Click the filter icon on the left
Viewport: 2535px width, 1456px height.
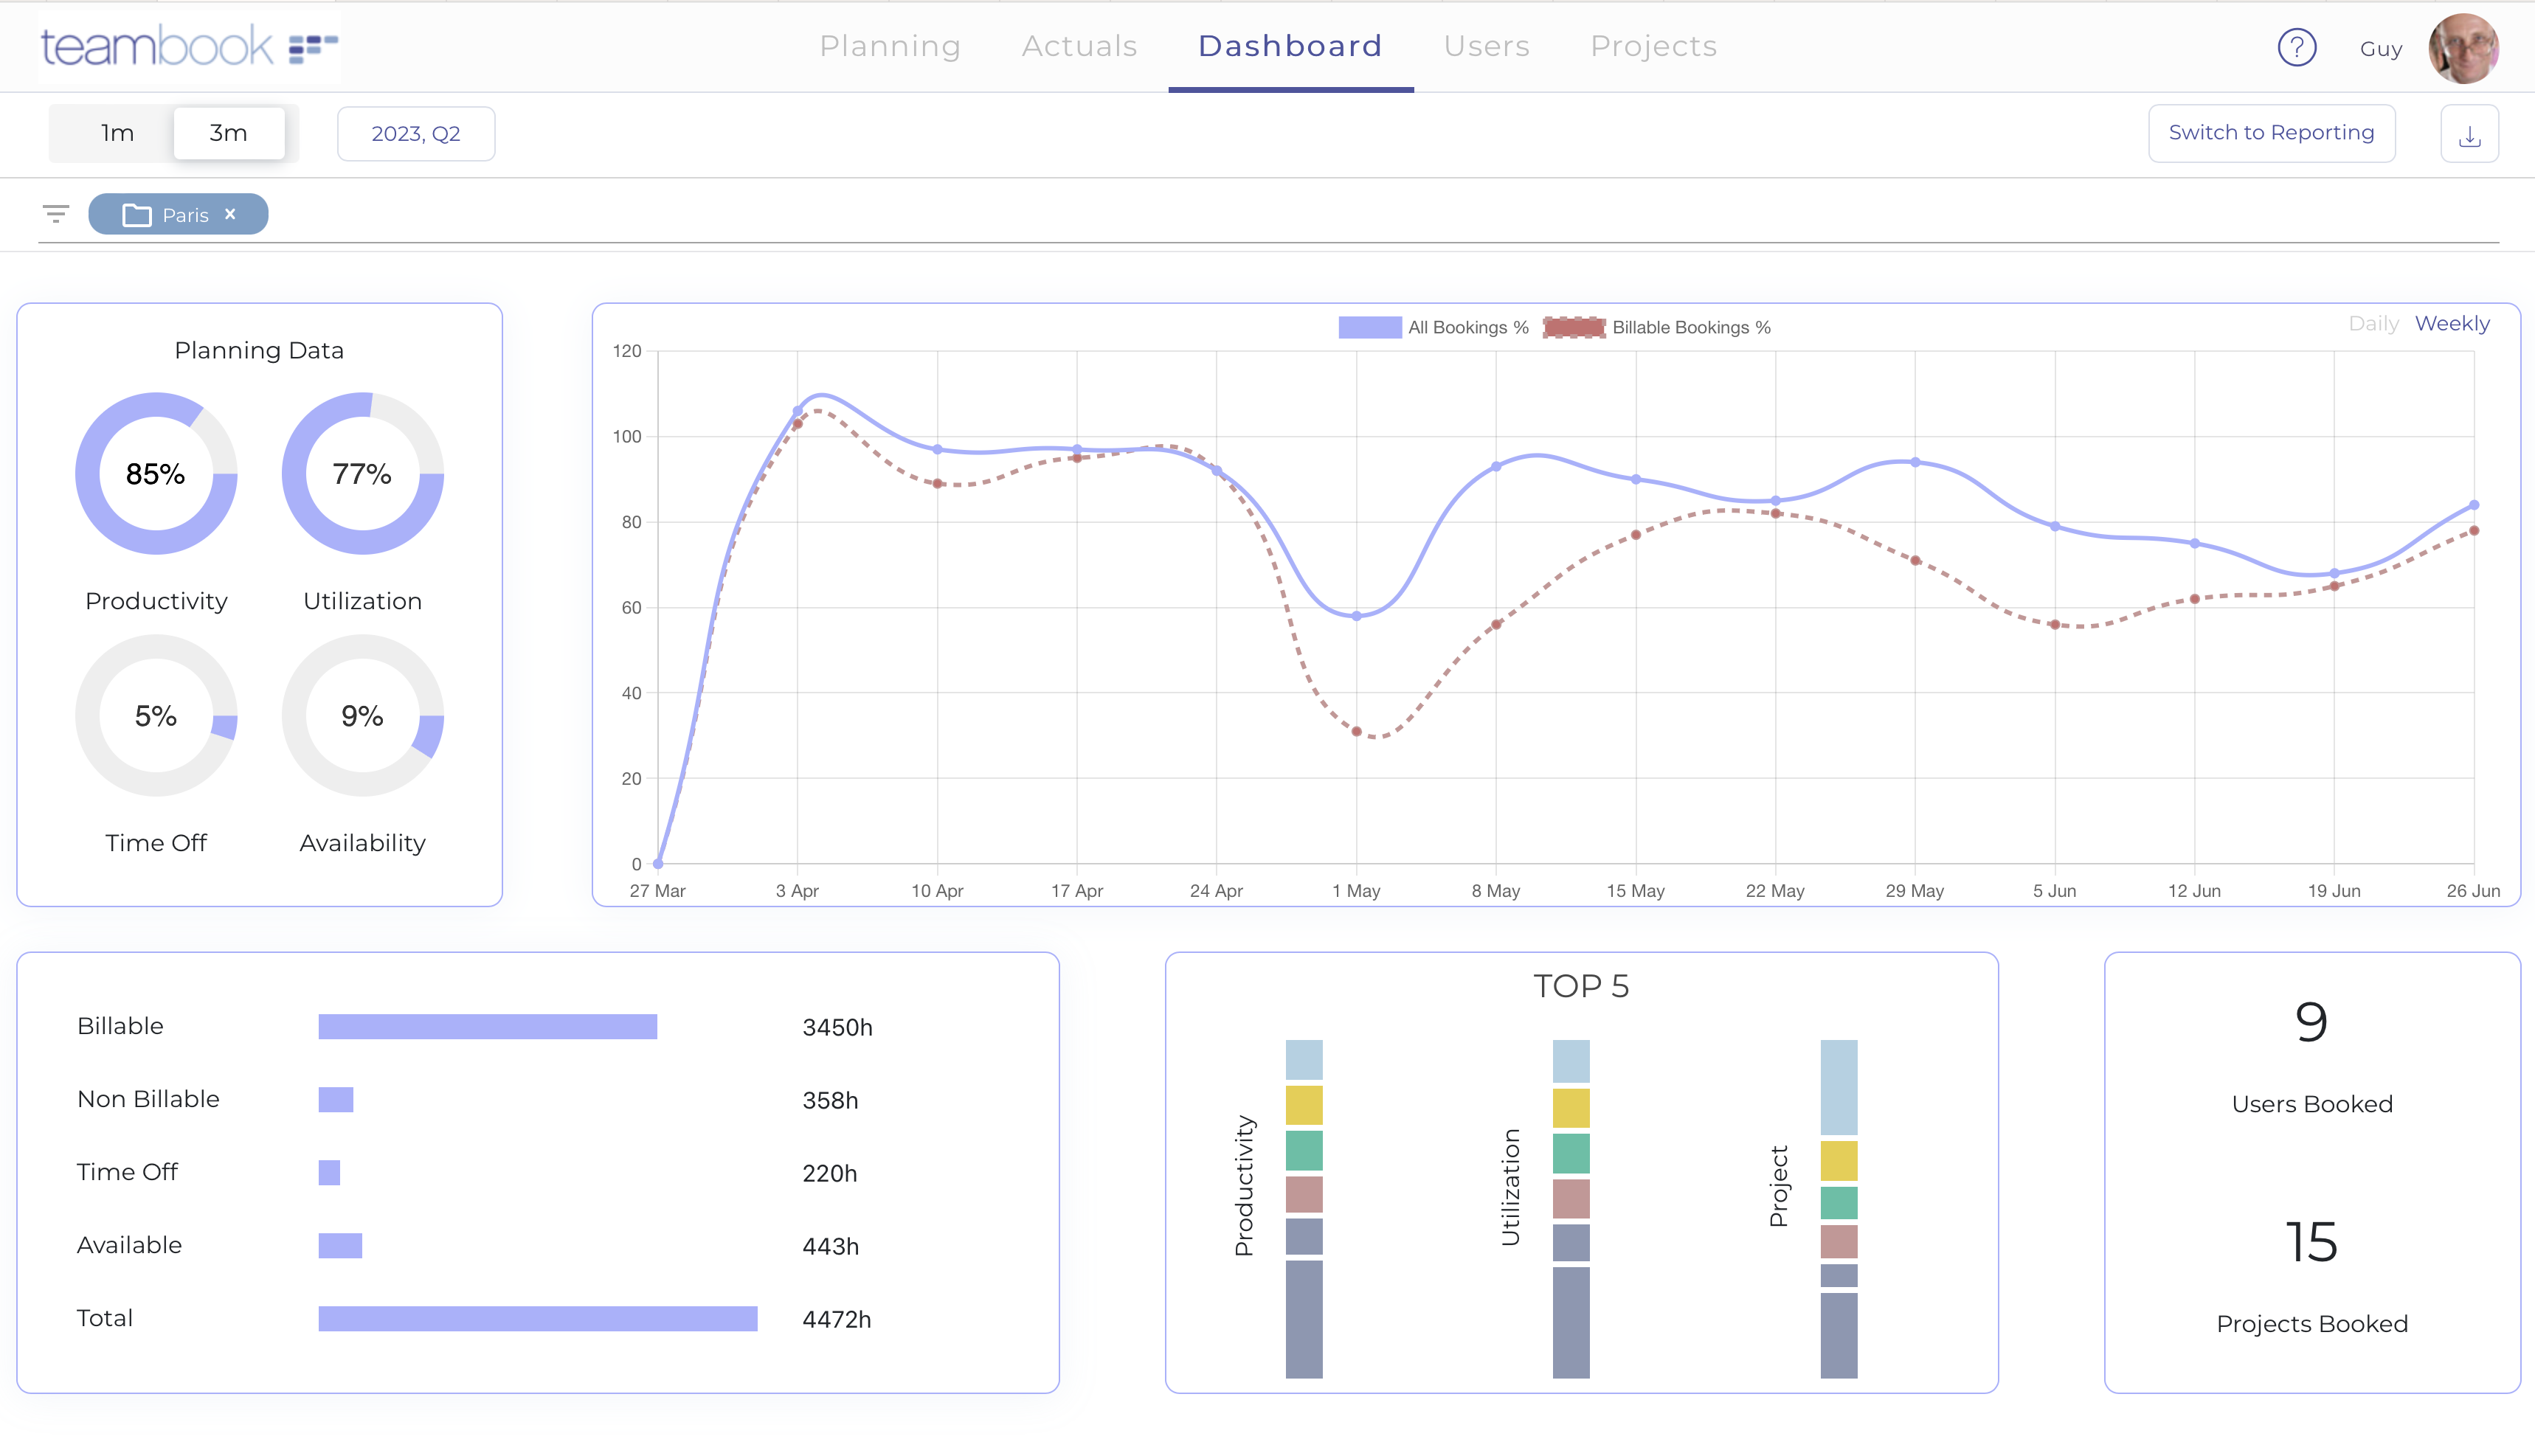(56, 214)
